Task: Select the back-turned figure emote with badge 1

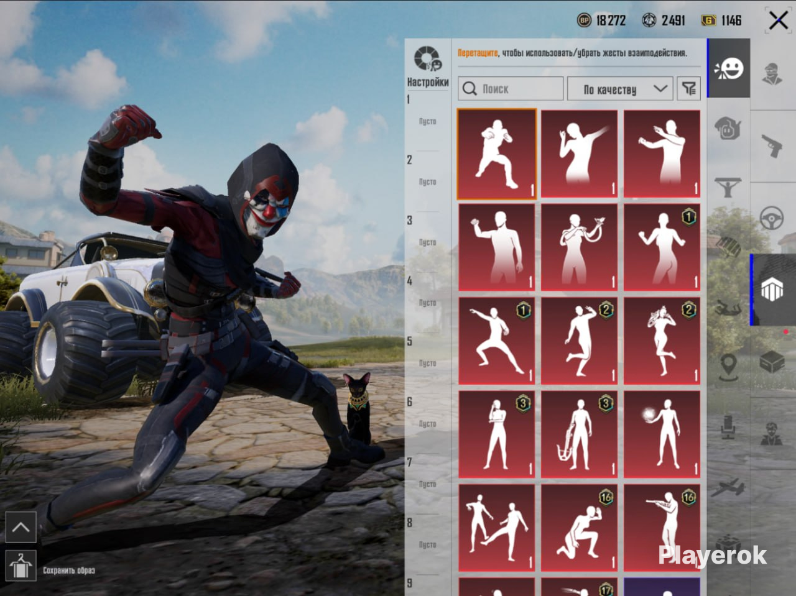Action: tap(662, 247)
